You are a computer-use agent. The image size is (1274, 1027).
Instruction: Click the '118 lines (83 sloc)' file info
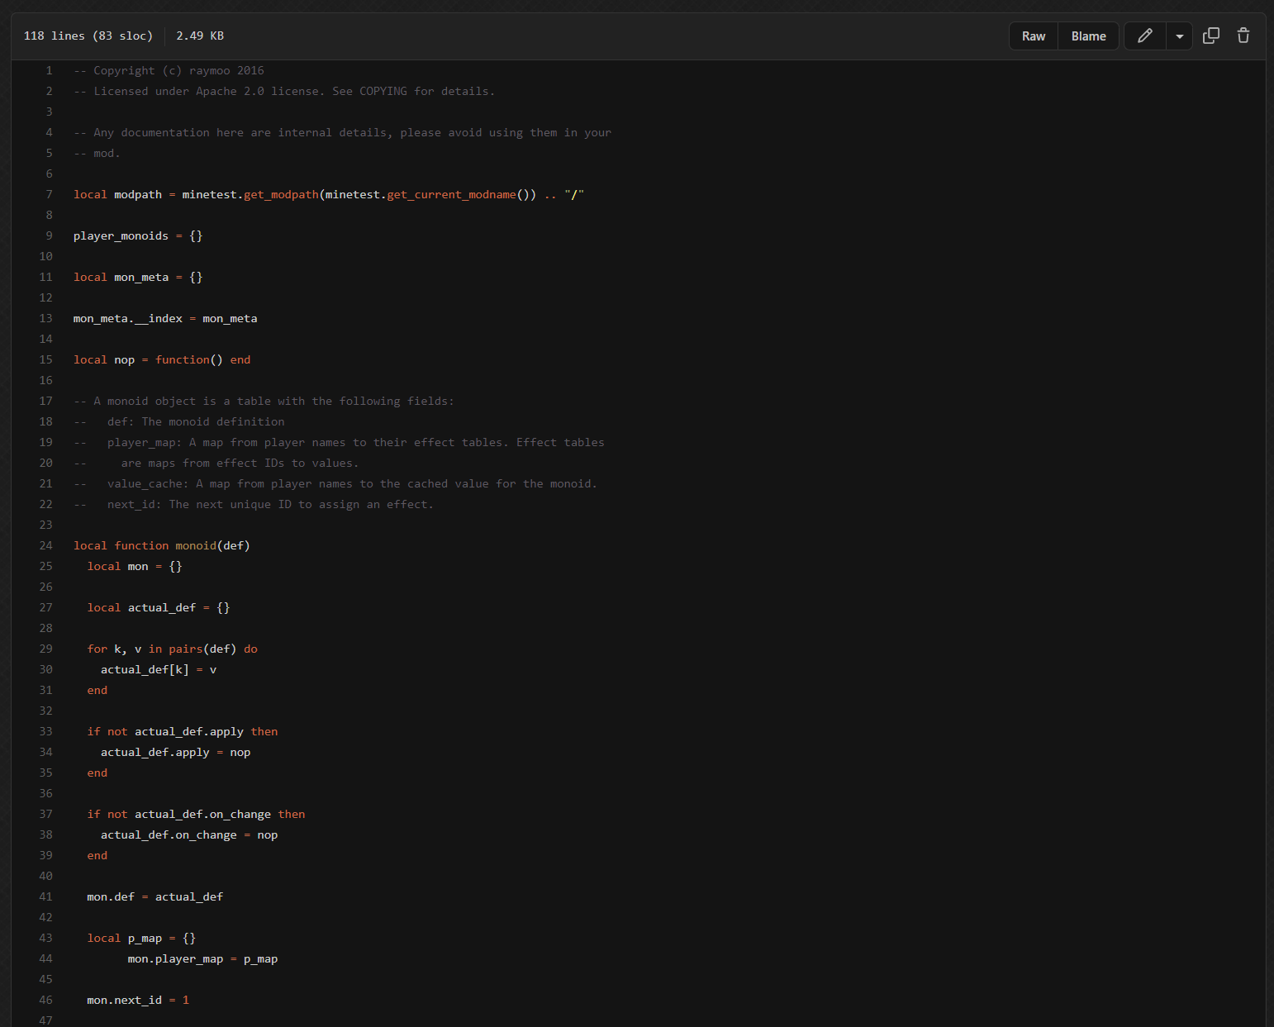(x=88, y=36)
